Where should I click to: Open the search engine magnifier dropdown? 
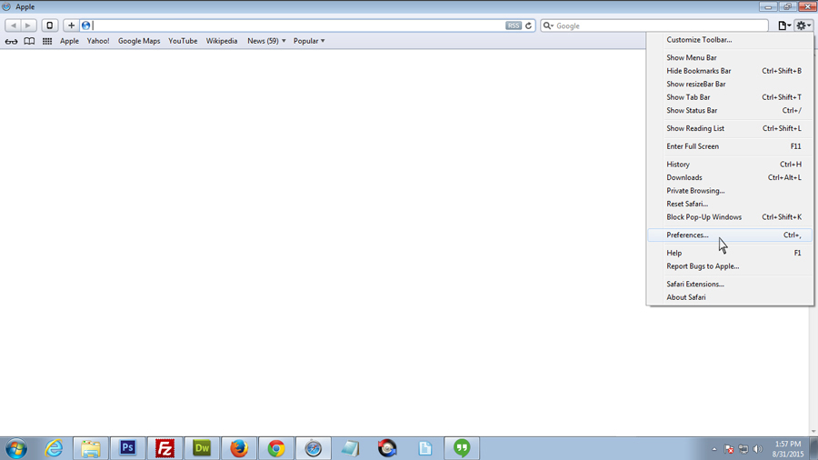(x=548, y=25)
